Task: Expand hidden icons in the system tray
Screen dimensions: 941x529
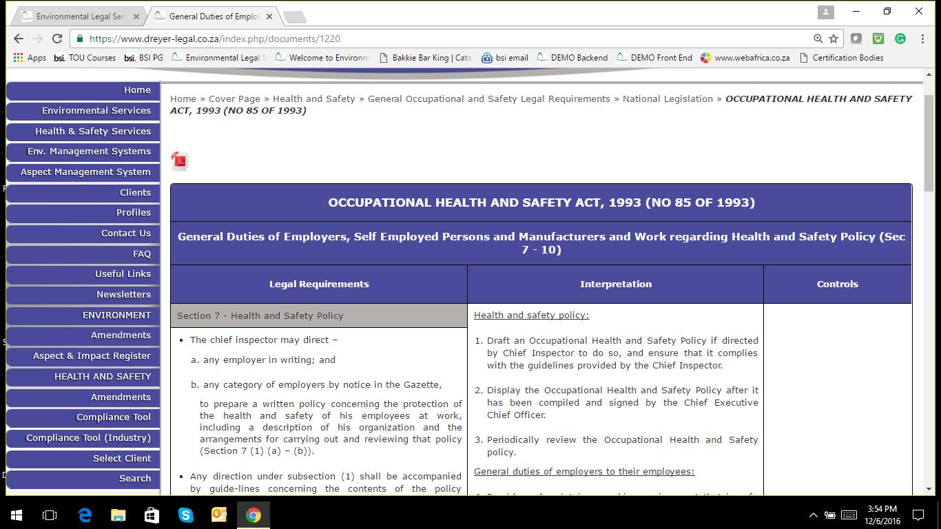Action: coord(812,515)
